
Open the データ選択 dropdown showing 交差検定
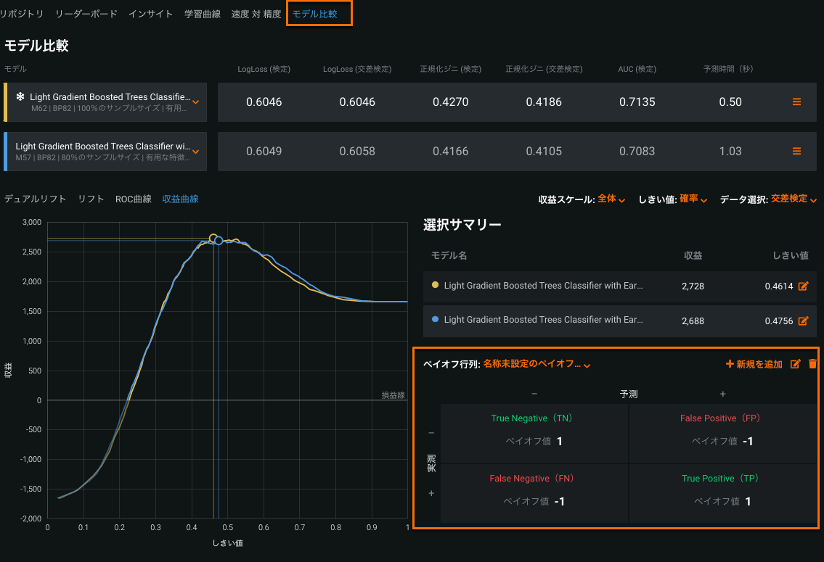coord(793,199)
